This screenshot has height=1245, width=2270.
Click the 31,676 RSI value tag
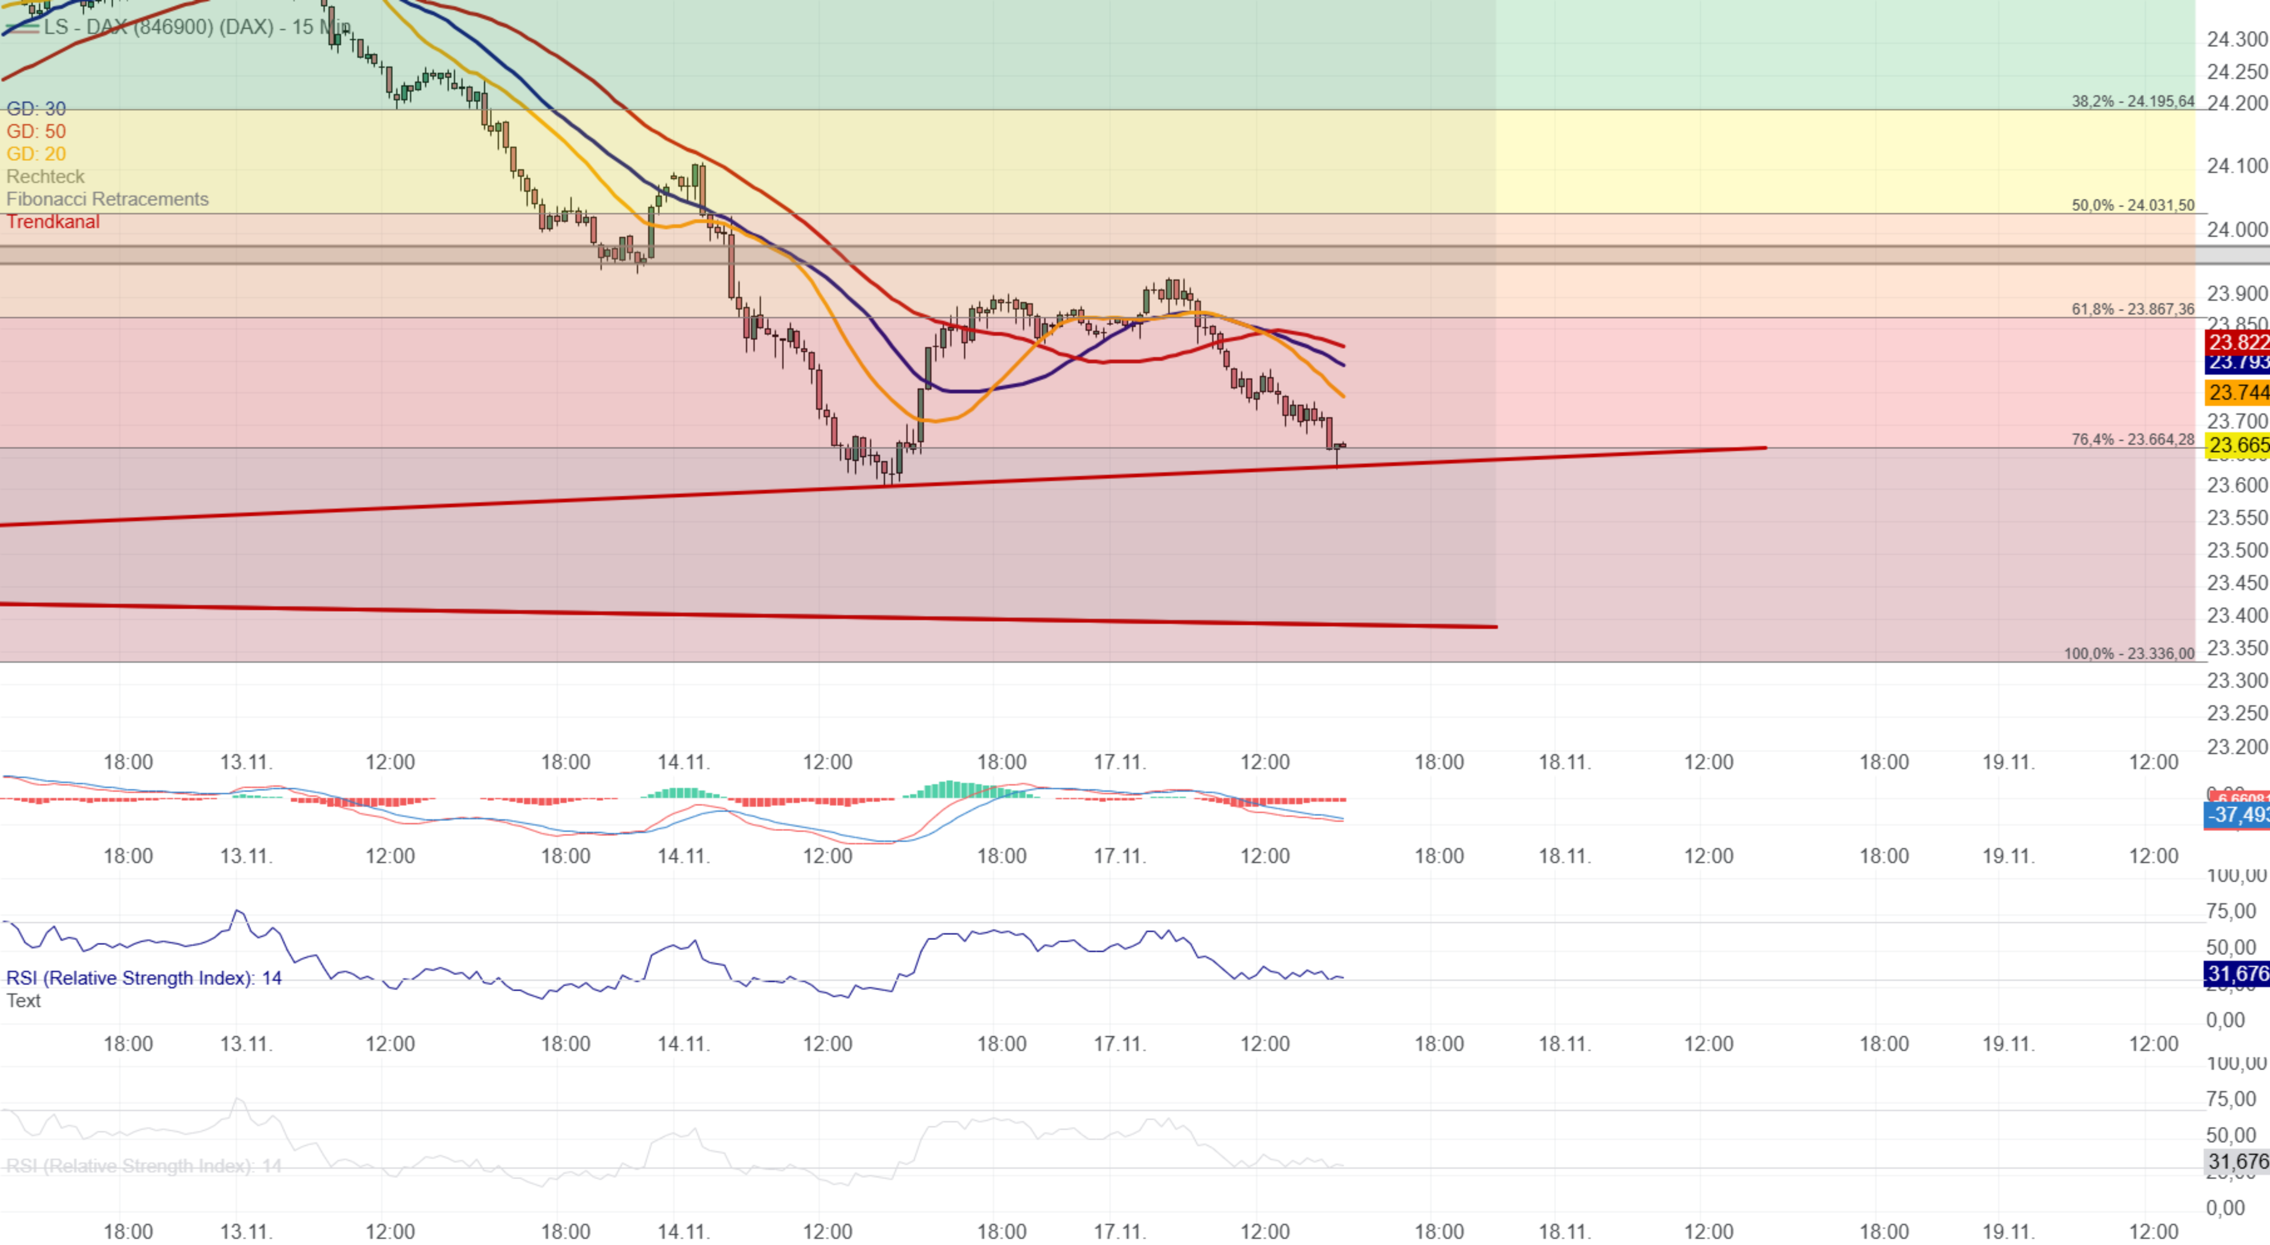2237,974
